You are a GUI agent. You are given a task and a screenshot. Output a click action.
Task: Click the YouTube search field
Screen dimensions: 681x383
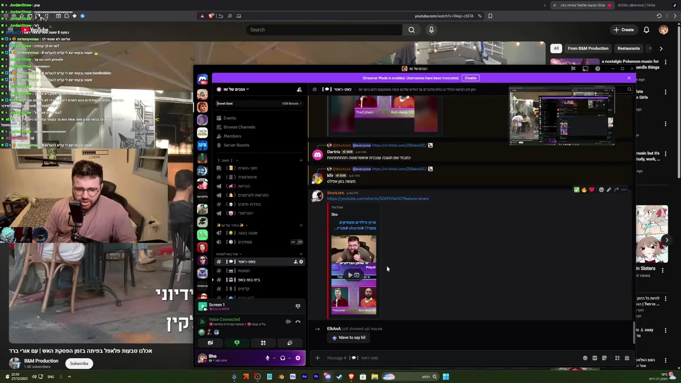[x=325, y=30]
